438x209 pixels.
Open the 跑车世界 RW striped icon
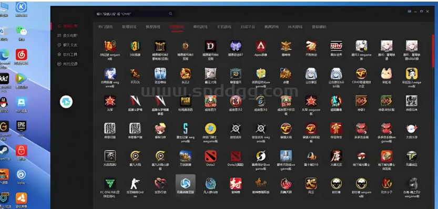coord(337,46)
